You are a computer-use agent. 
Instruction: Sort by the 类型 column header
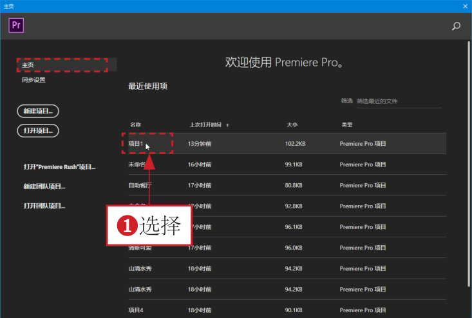pyautogui.click(x=347, y=124)
